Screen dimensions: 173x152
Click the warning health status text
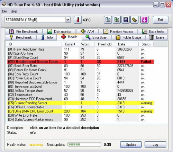pyautogui.click(x=36, y=145)
